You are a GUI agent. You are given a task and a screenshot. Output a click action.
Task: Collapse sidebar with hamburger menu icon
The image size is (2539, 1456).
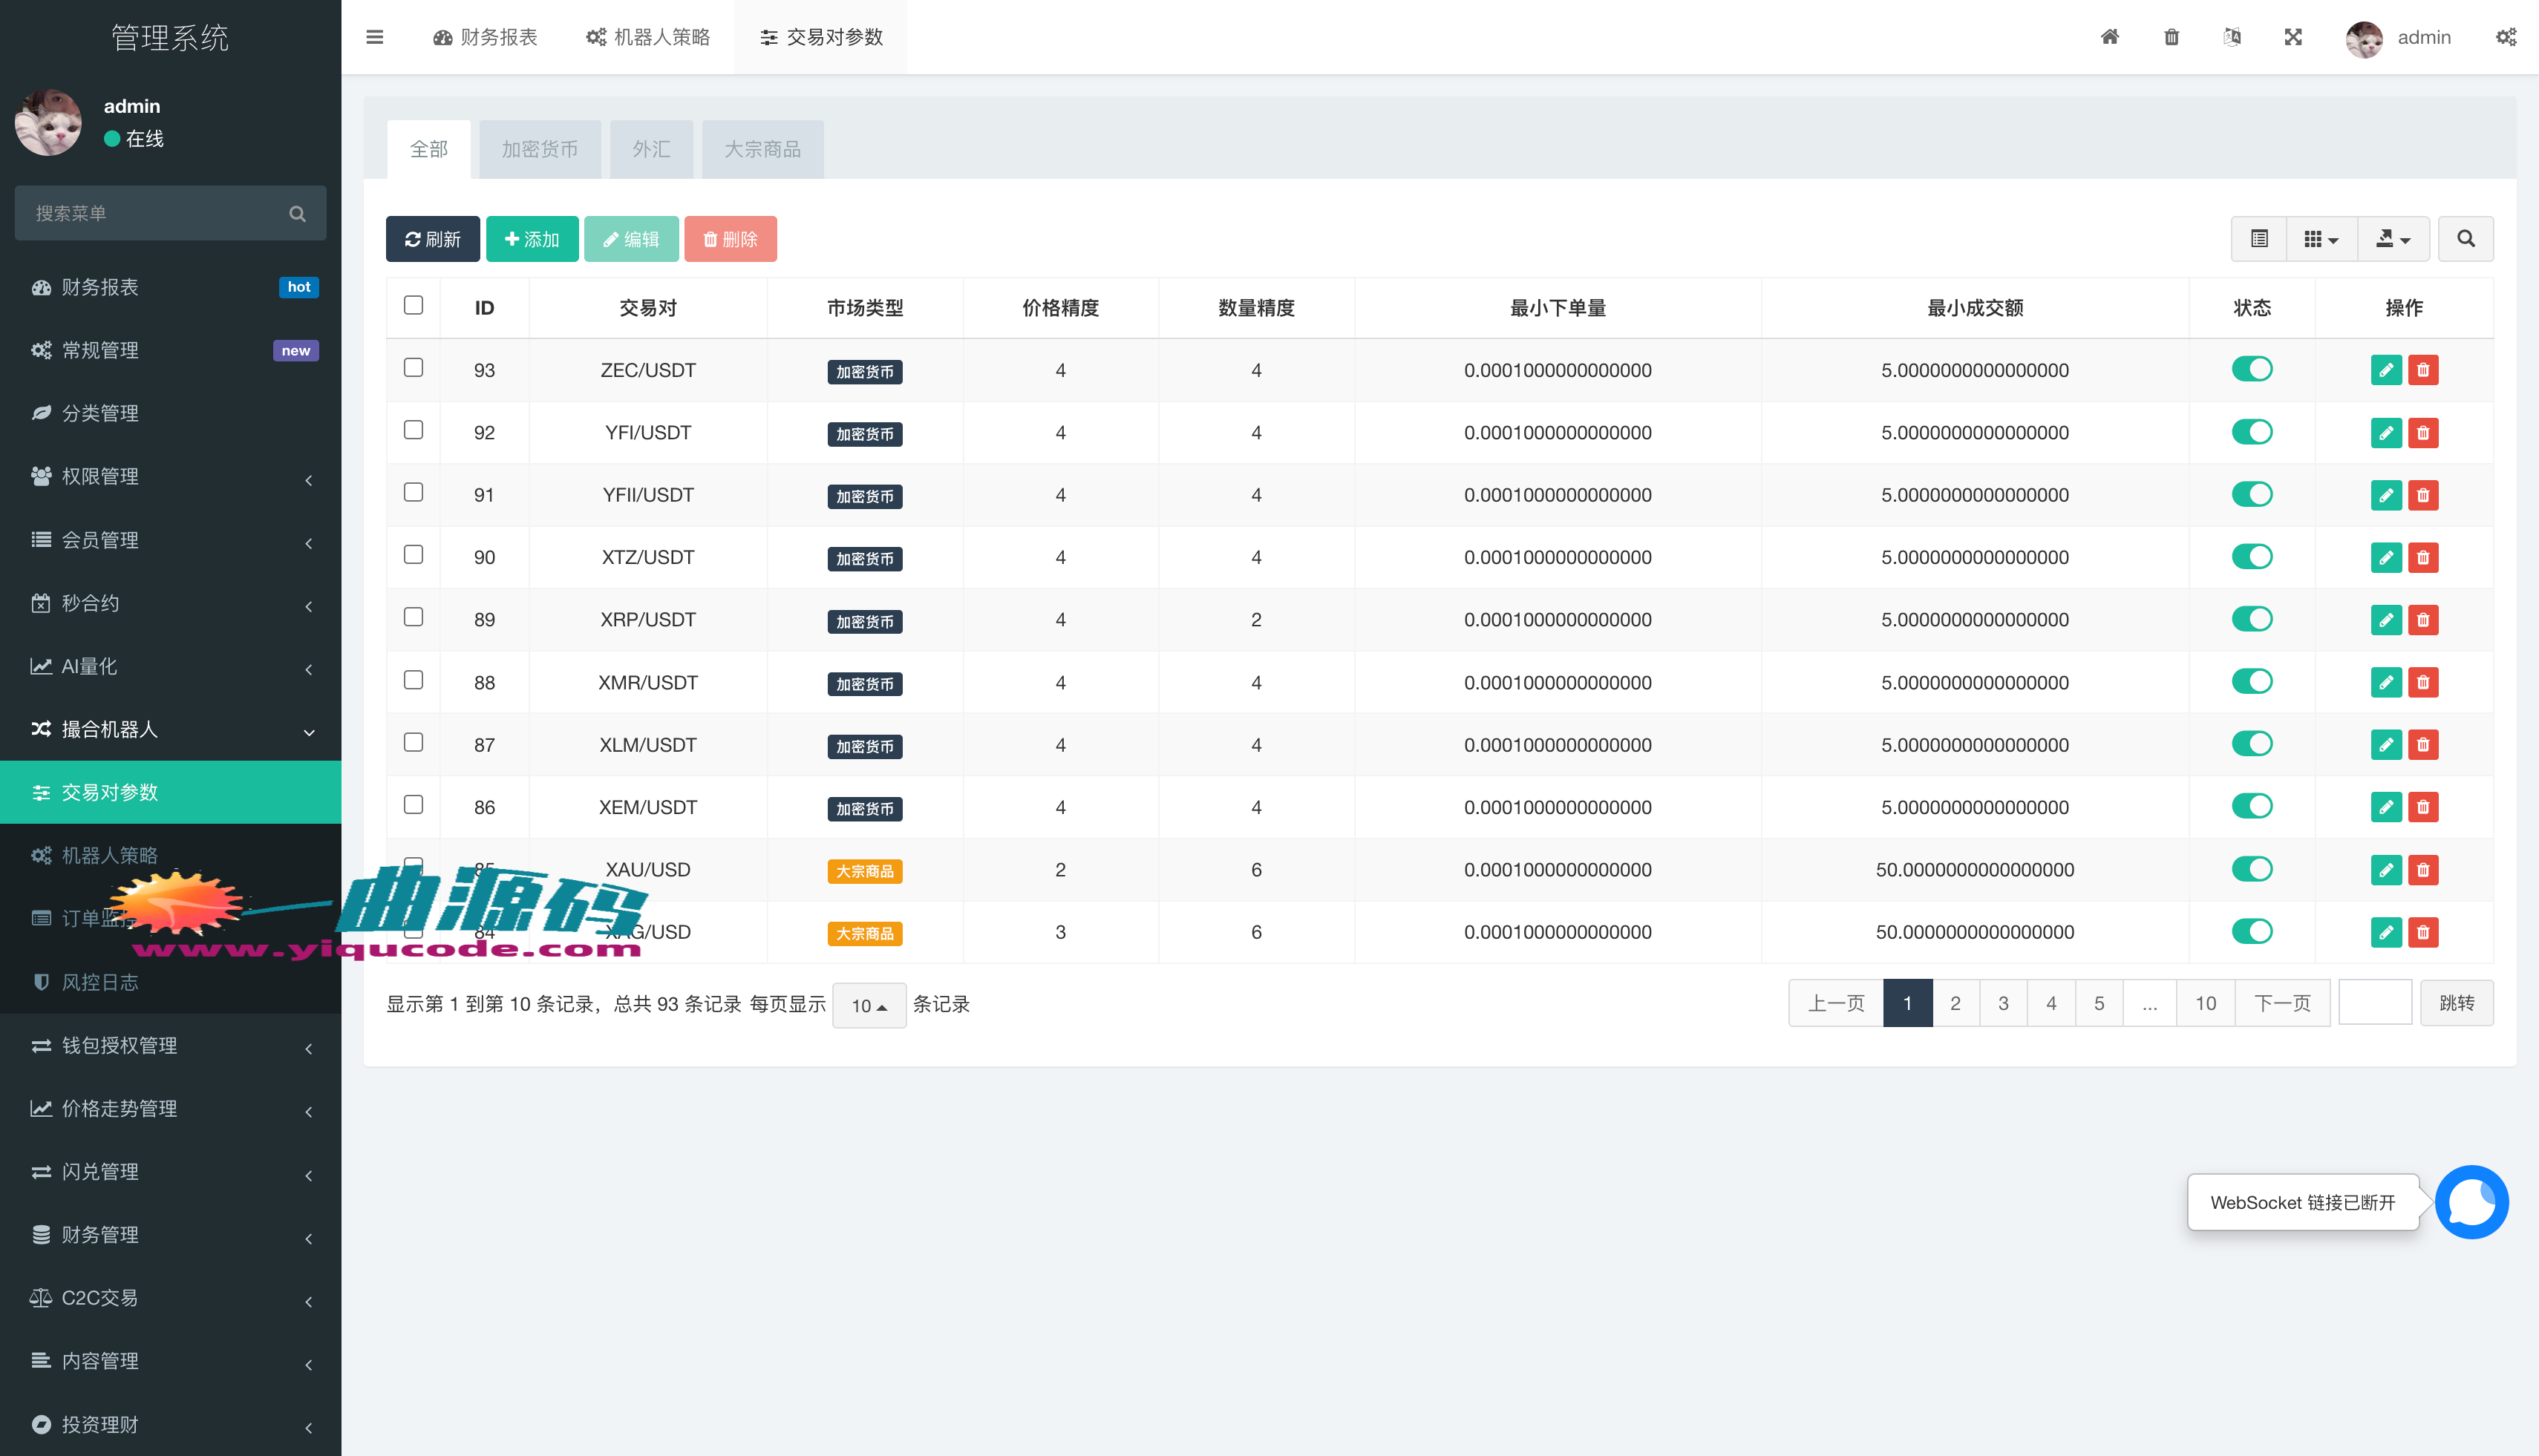click(x=375, y=37)
